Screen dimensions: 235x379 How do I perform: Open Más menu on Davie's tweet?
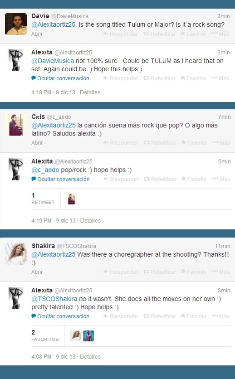pos(220,34)
